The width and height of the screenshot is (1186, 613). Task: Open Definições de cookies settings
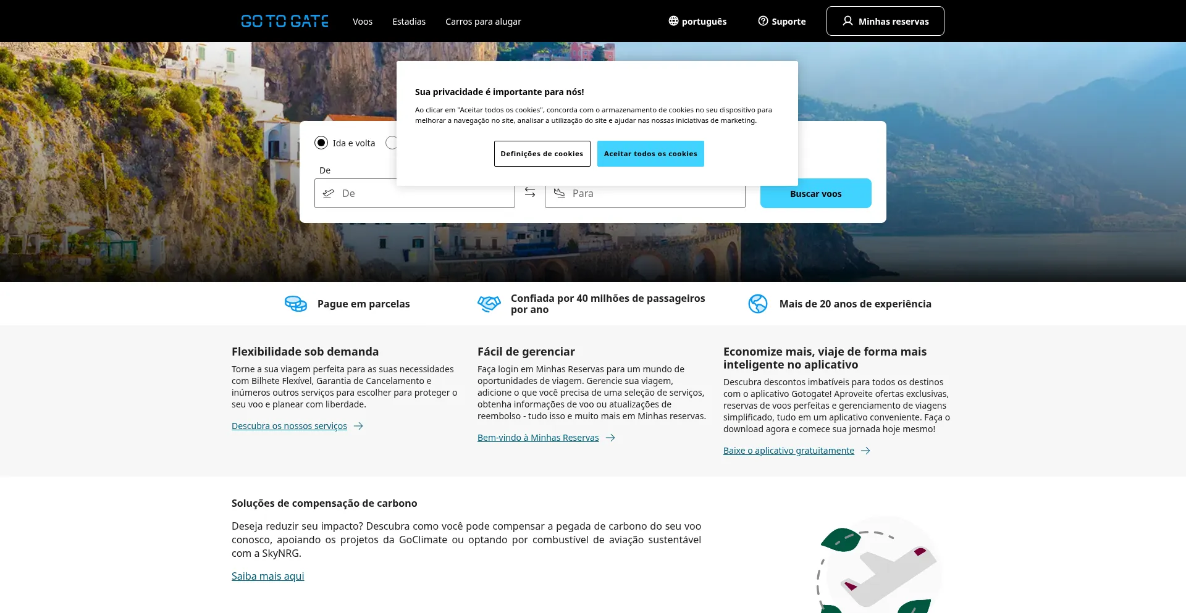pyautogui.click(x=542, y=154)
